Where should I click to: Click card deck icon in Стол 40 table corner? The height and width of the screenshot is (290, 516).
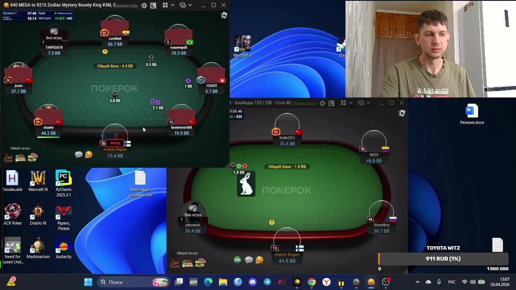pos(402,113)
